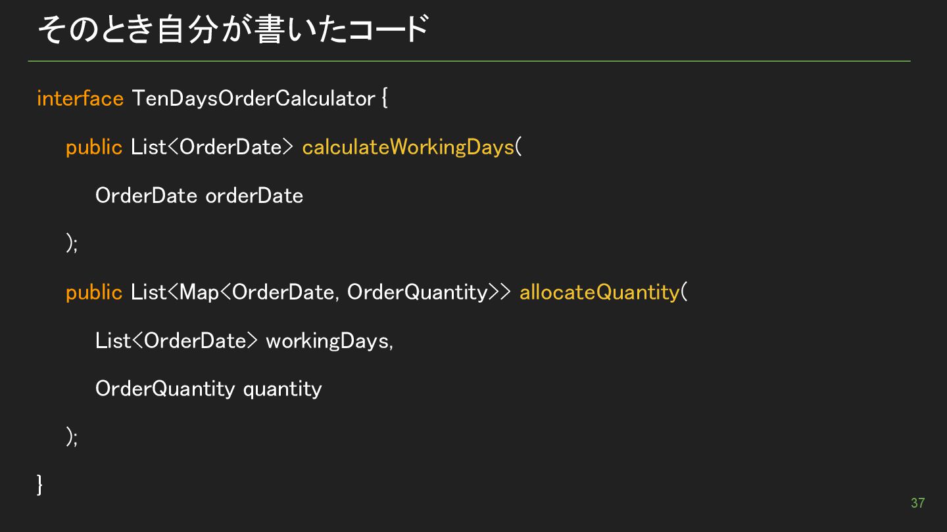Click OrderQuantity inside the Map return type
Image resolution: width=947 pixels, height=532 pixels.
[x=417, y=292]
